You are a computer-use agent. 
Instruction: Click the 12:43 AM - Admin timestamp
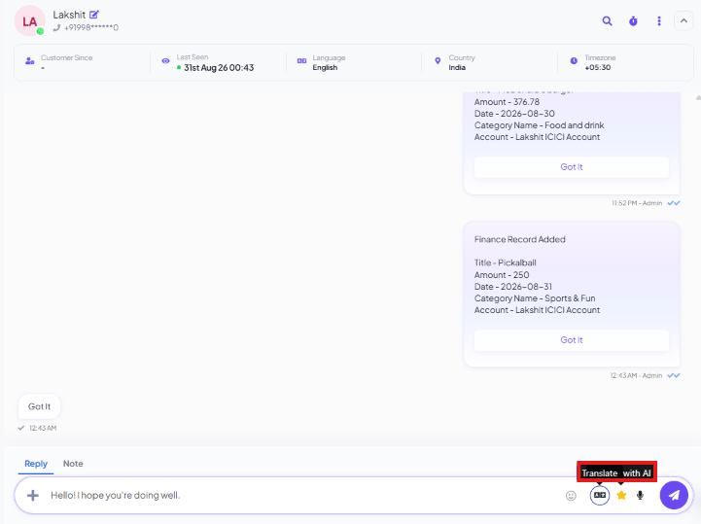point(636,376)
